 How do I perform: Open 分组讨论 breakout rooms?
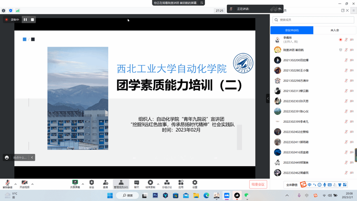point(167,183)
